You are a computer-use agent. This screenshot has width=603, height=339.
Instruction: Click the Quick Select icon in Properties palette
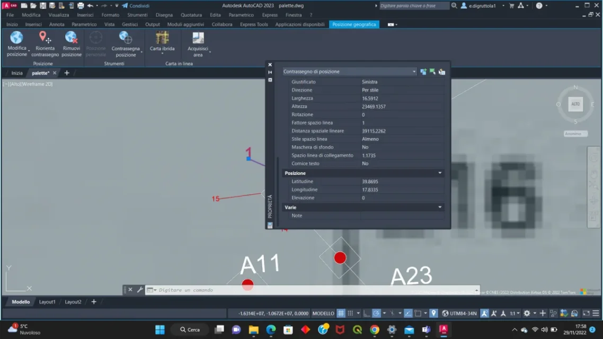click(x=441, y=72)
